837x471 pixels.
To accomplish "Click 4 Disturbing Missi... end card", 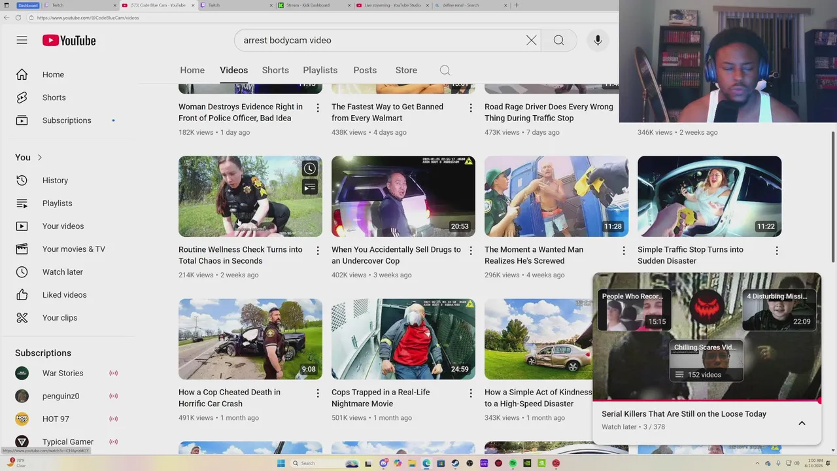I will pos(779,310).
